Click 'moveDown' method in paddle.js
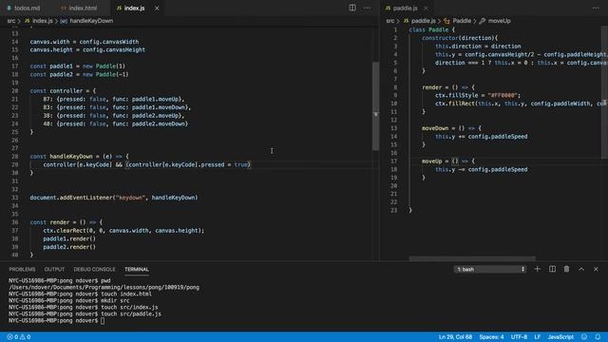The height and width of the screenshot is (342, 608). (435, 128)
